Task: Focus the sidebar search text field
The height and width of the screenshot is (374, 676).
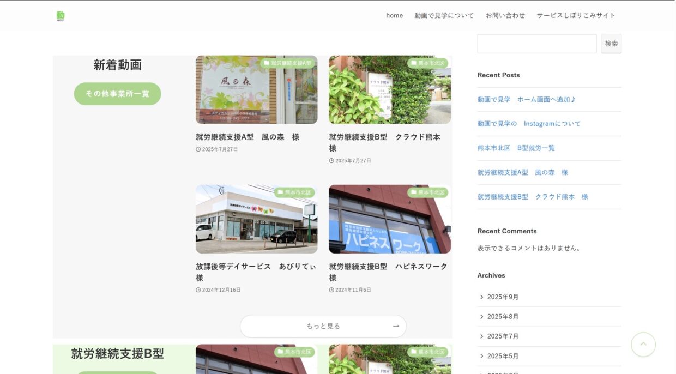Action: point(536,44)
